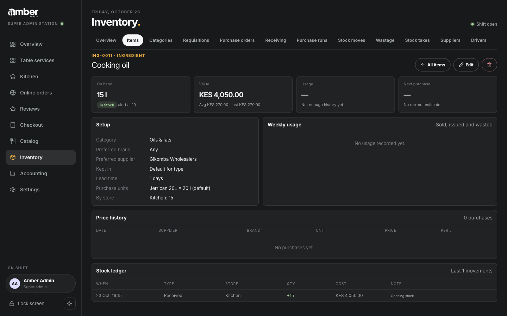Click the Online orders globe icon
507x316 pixels.
pos(13,93)
